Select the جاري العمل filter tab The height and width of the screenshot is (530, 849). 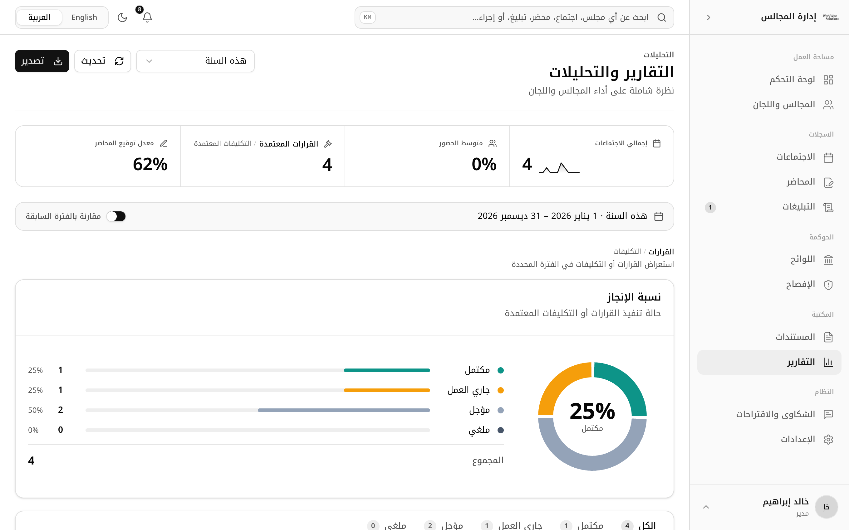pyautogui.click(x=512, y=525)
